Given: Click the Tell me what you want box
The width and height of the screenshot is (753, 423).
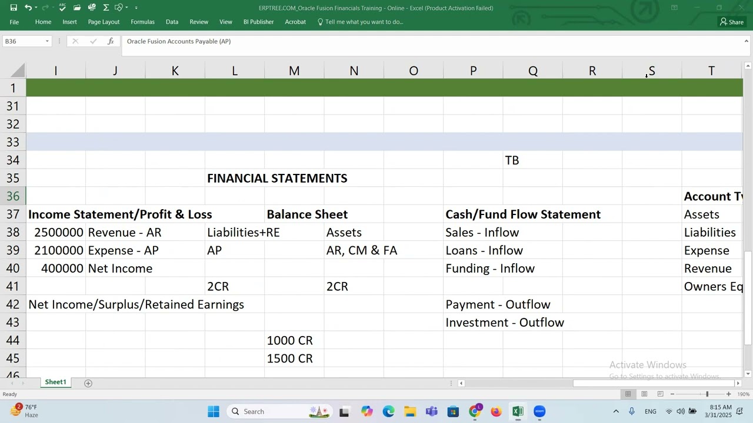Looking at the screenshot, I should pos(360,22).
